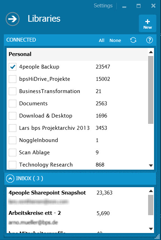161x240 pixels.
Task: Select All connected libraries
Action: coord(101,41)
